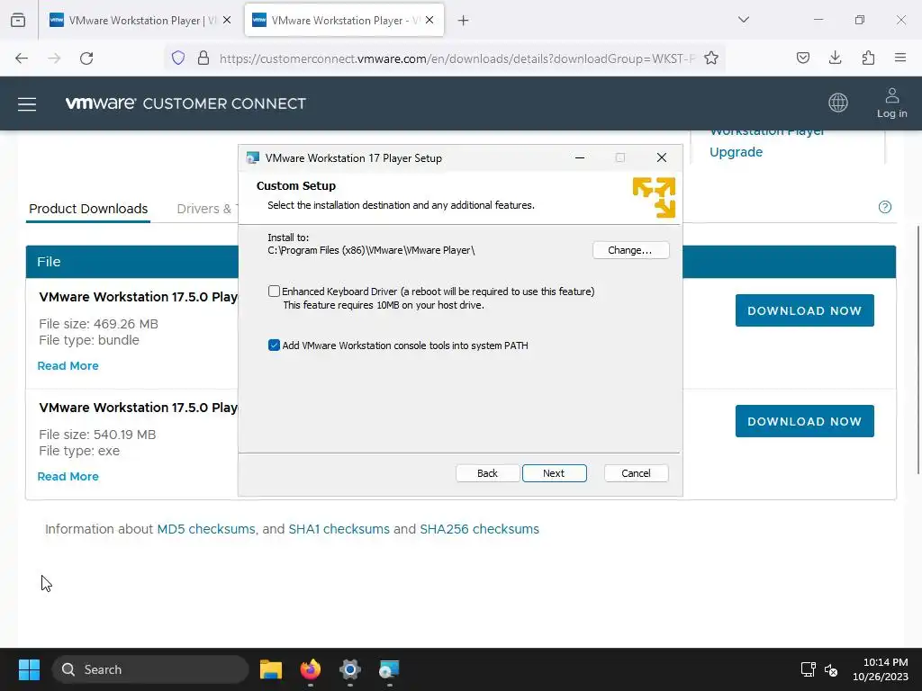The width and height of the screenshot is (922, 691).
Task: Open the installer icon in the taskbar
Action: click(x=389, y=669)
